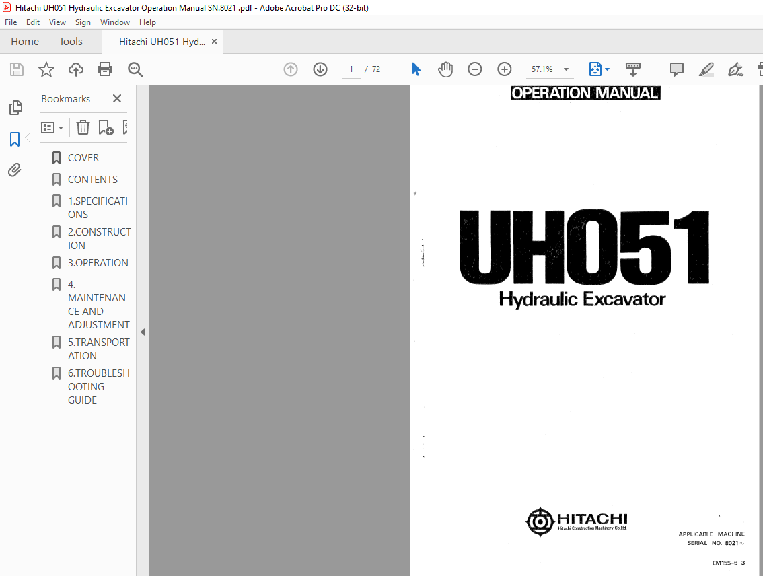This screenshot has height=576, width=763.
Task: Upload file to cloud icon
Action: click(x=76, y=69)
